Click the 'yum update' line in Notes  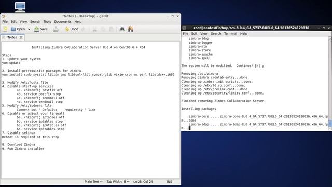pyautogui.click(x=11, y=63)
